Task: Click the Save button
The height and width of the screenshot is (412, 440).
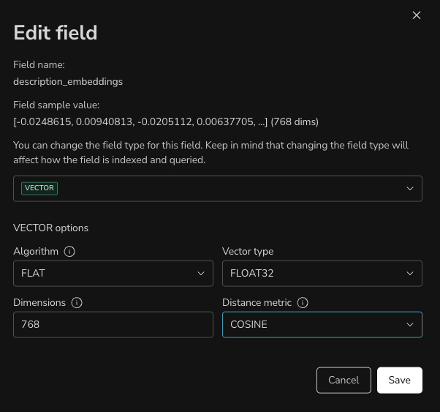Action: point(400,381)
